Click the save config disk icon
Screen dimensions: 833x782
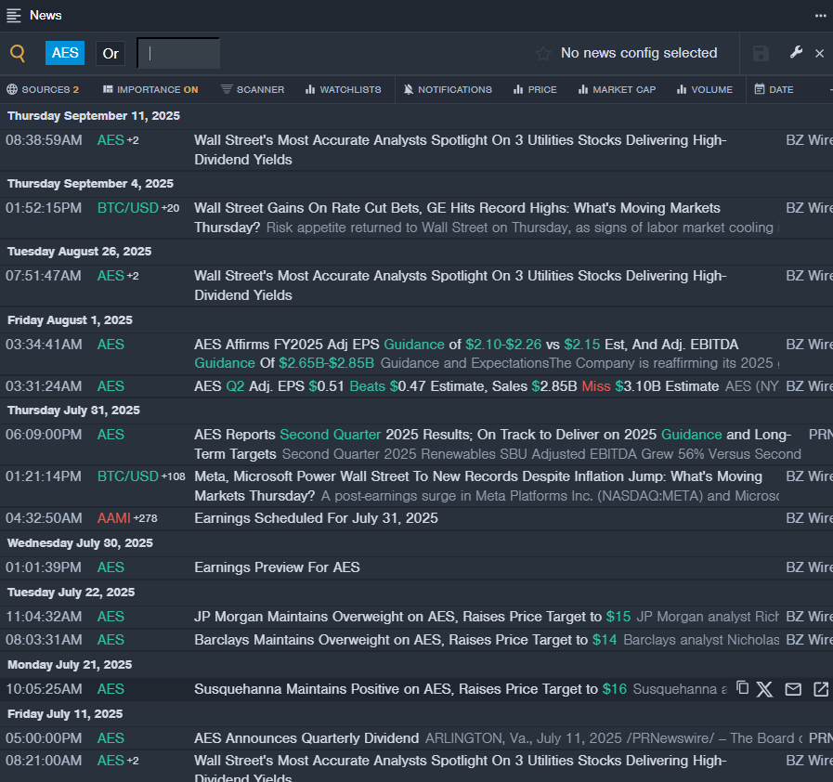click(761, 54)
